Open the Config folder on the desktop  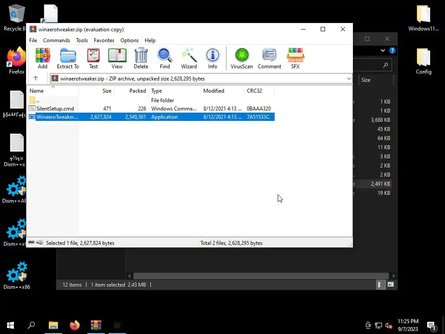(423, 61)
